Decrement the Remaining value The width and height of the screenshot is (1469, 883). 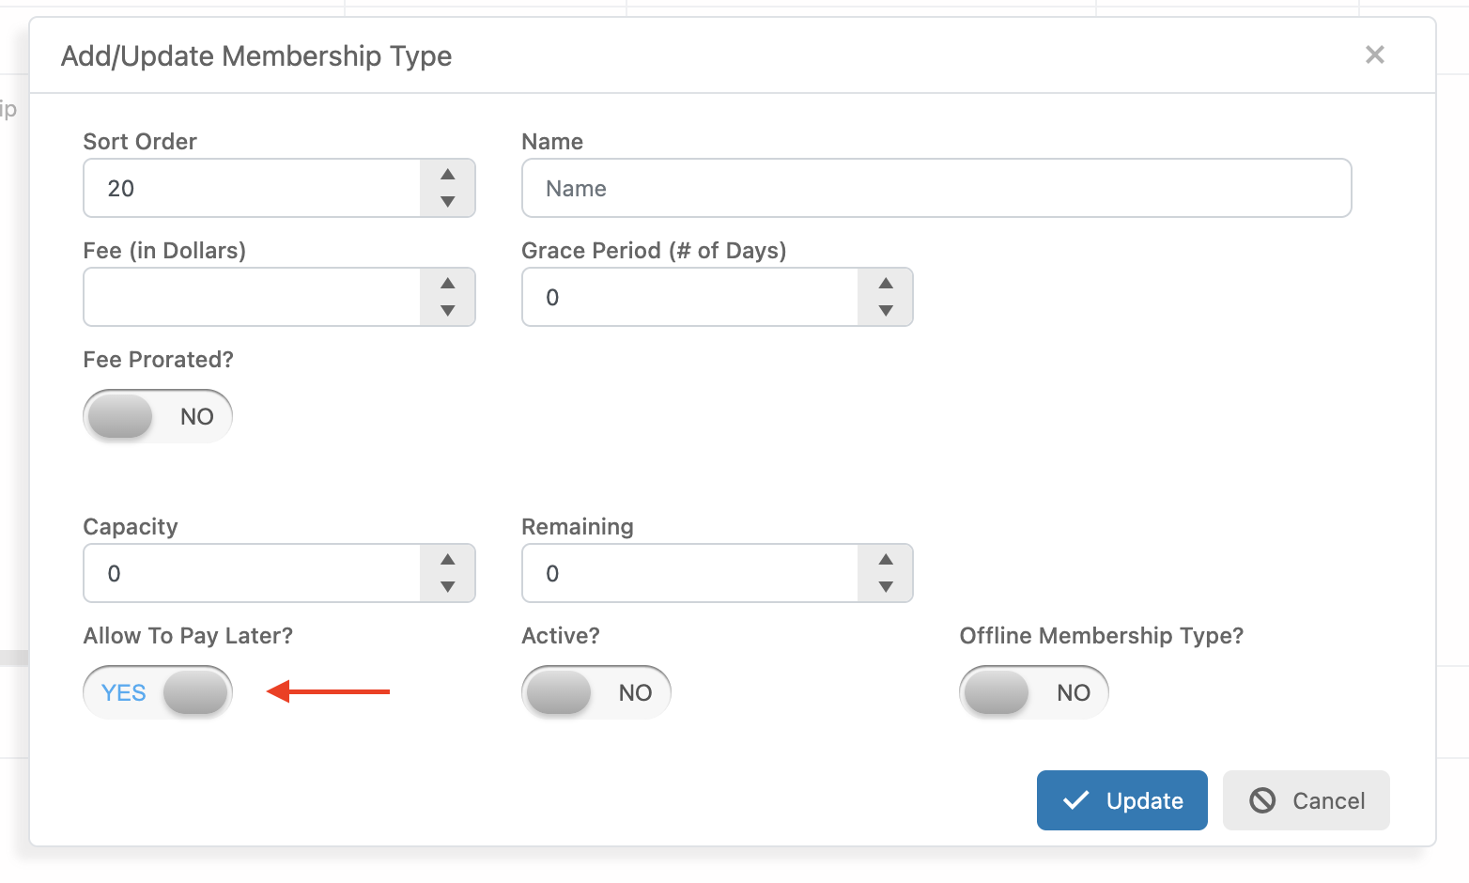(886, 587)
